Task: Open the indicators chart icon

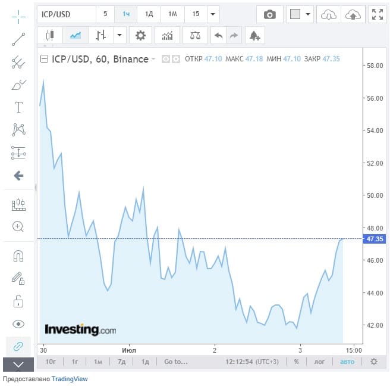Action: (167, 36)
